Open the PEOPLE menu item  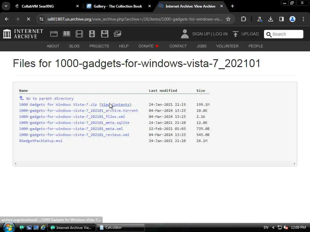(x=256, y=46)
